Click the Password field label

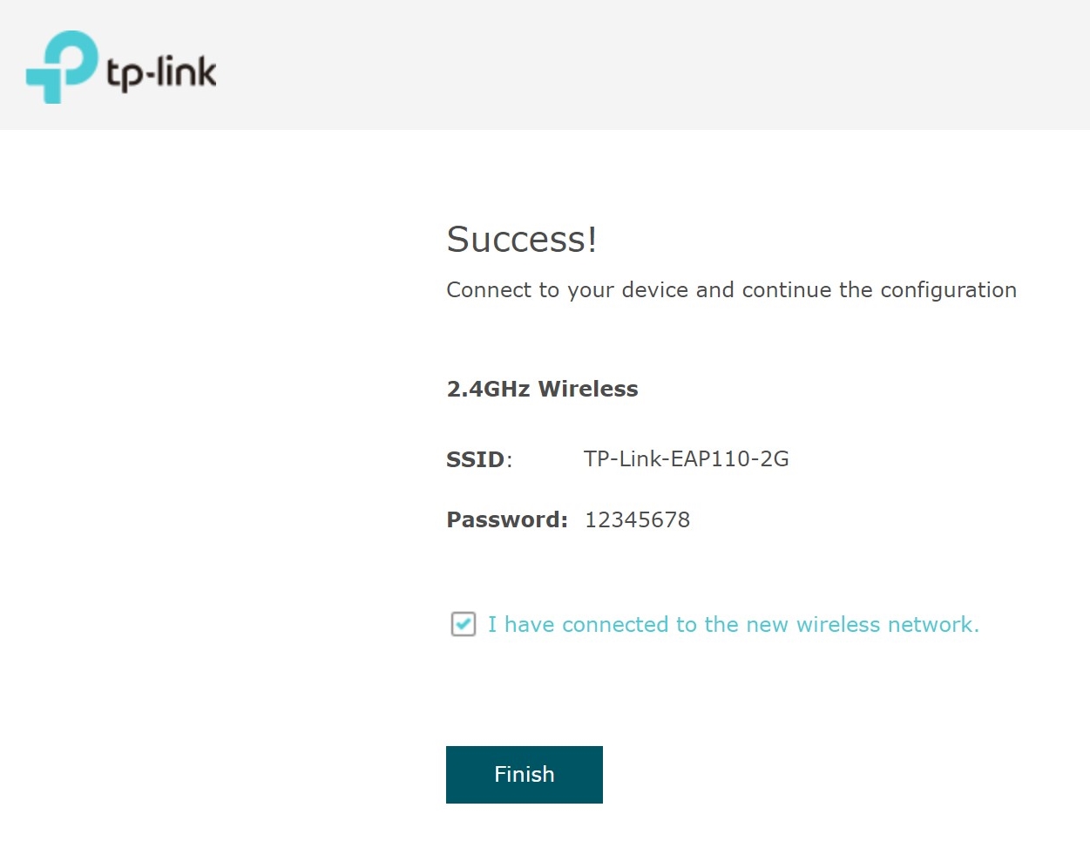pos(506,520)
